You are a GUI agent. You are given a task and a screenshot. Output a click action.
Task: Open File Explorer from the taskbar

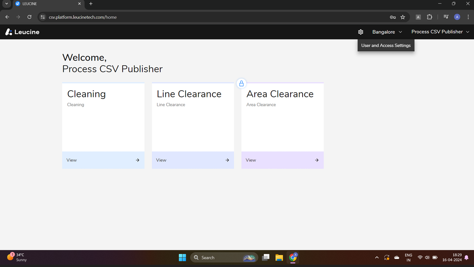coord(279,257)
